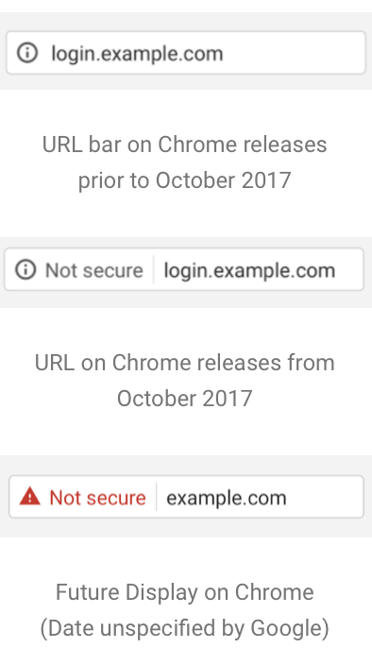Viewport: 372px width, 665px height.
Task: Click the 'Future Display on Chrome' caption
Action: [x=185, y=592]
